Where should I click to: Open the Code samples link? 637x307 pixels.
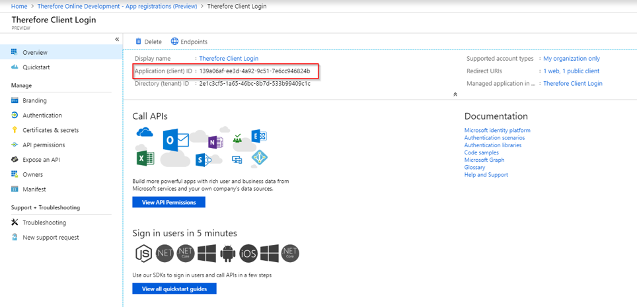[482, 153]
